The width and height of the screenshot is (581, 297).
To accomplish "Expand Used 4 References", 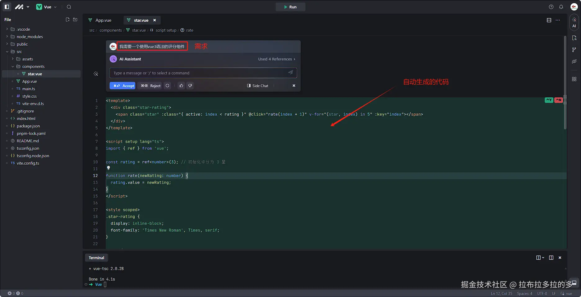I will point(277,59).
